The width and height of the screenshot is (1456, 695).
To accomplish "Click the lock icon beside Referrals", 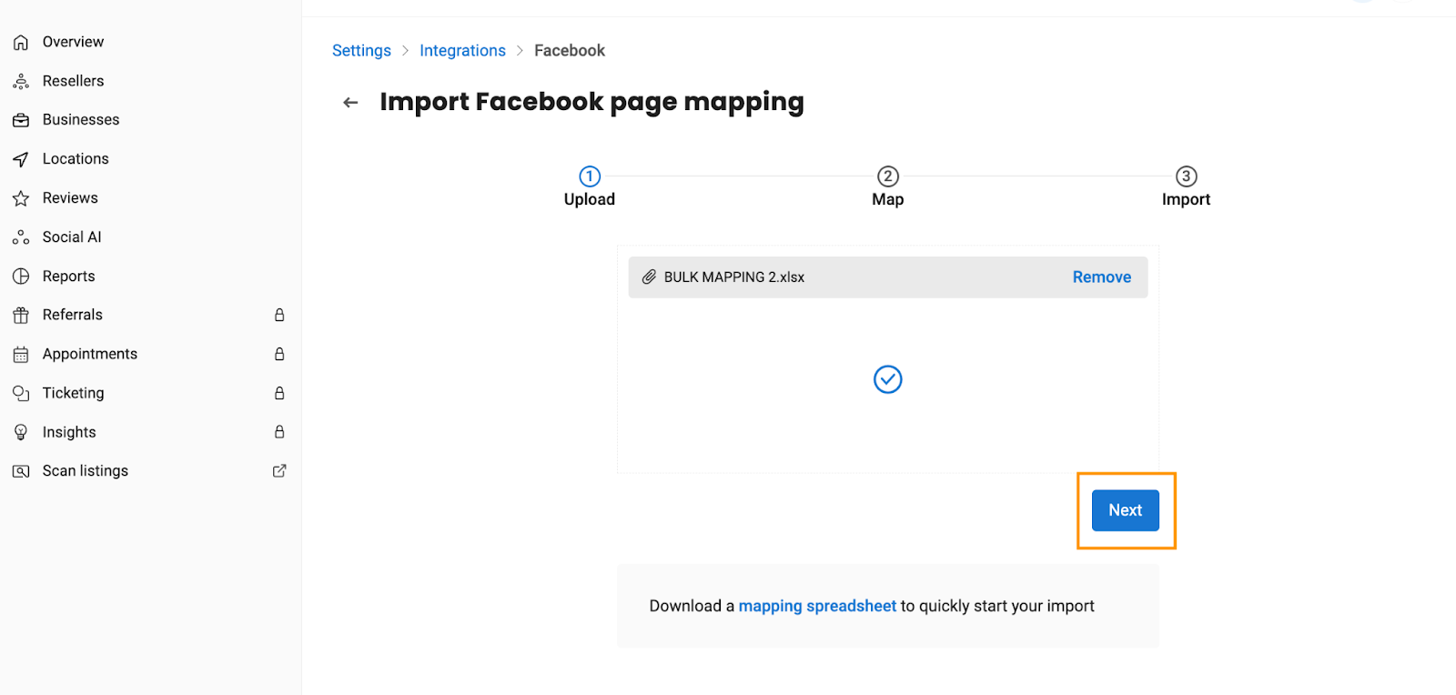I will coord(279,315).
